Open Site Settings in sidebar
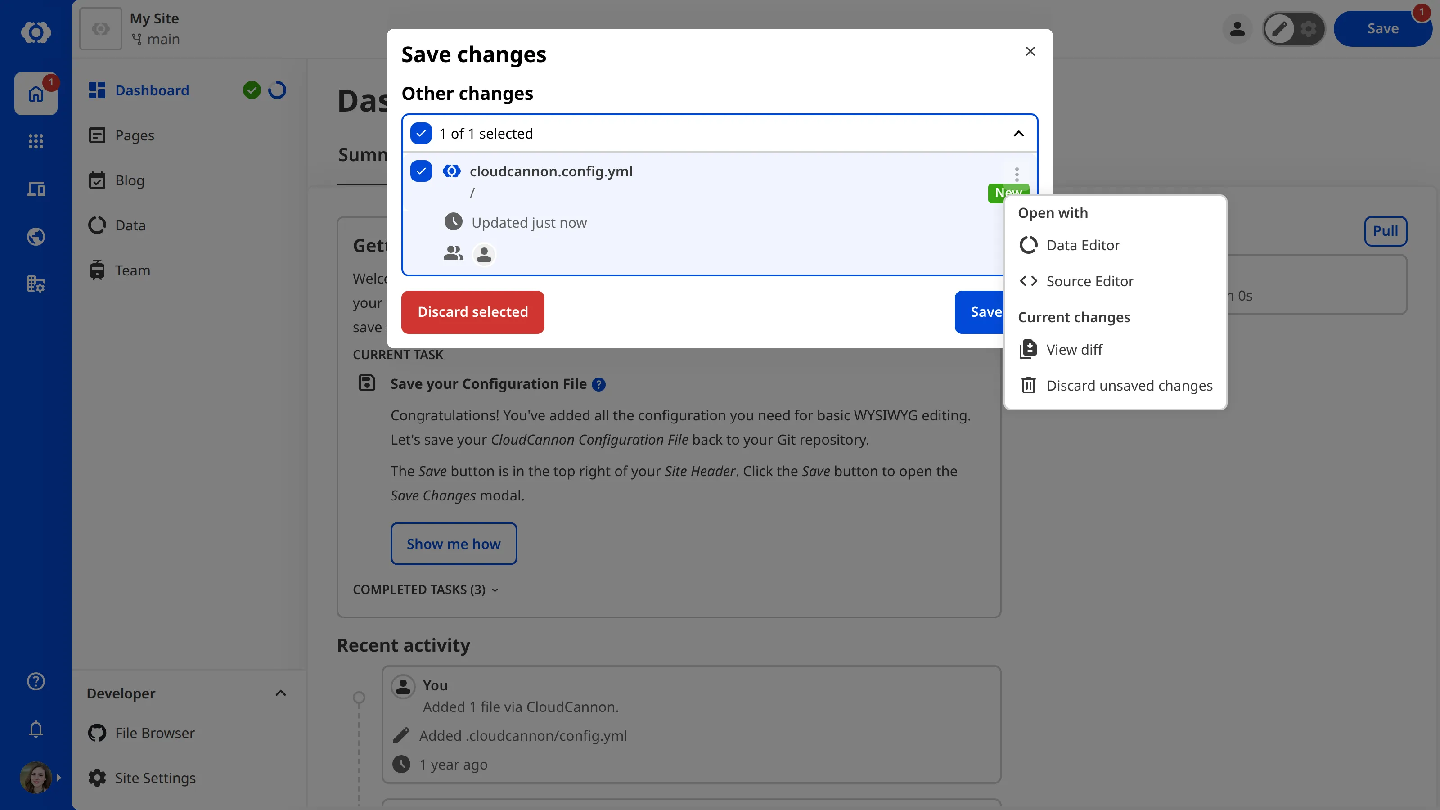 (155, 778)
